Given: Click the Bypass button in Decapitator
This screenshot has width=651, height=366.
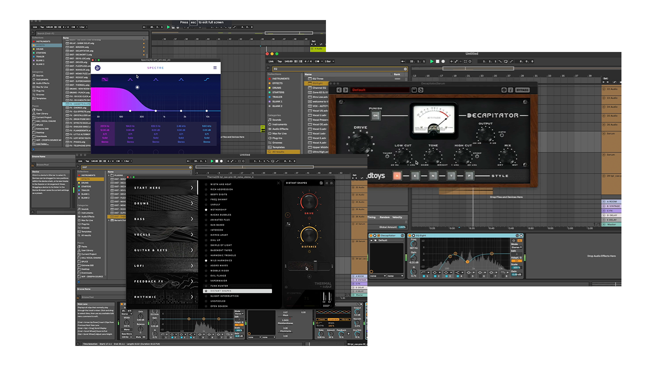Looking at the screenshot, I should point(522,90).
